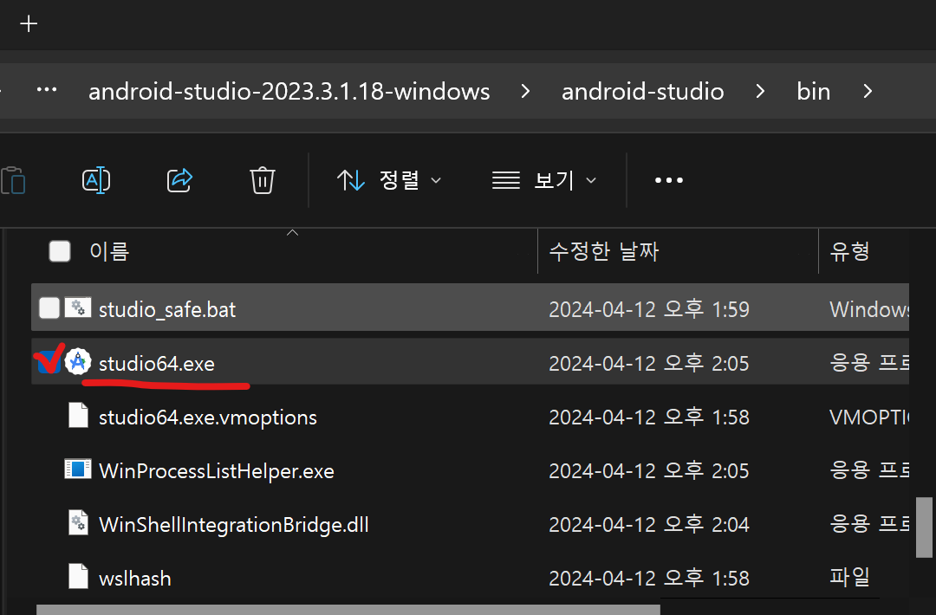Screen dimensions: 936x615
Task: Click the rename icon in toolbar
Action: point(96,180)
